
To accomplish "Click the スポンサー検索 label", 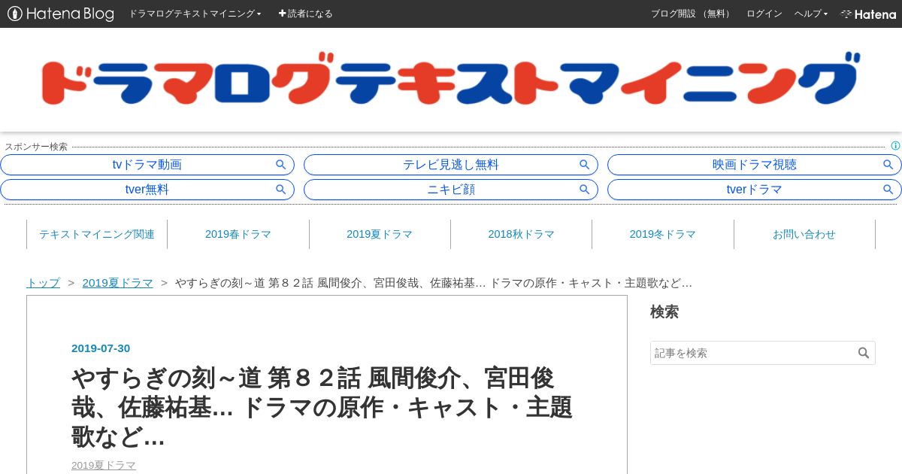I will [x=36, y=147].
